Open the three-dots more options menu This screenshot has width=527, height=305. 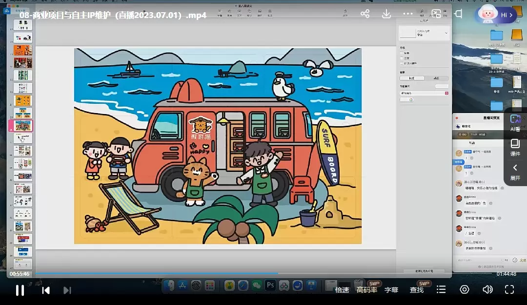[408, 14]
